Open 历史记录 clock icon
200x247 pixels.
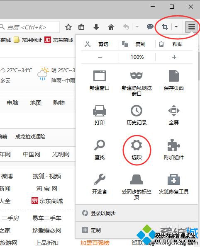137,111
